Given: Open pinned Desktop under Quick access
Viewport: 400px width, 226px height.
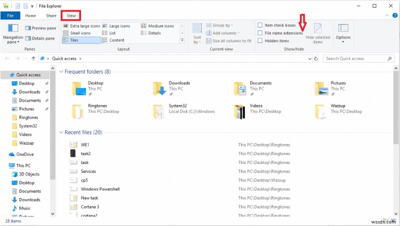Looking at the screenshot, I should click(26, 83).
